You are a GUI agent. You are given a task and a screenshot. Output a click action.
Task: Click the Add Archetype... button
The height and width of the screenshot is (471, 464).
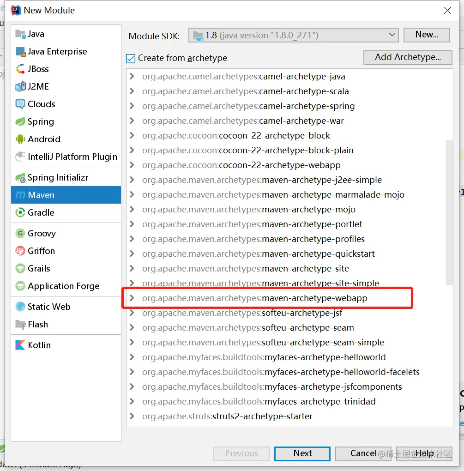(408, 57)
